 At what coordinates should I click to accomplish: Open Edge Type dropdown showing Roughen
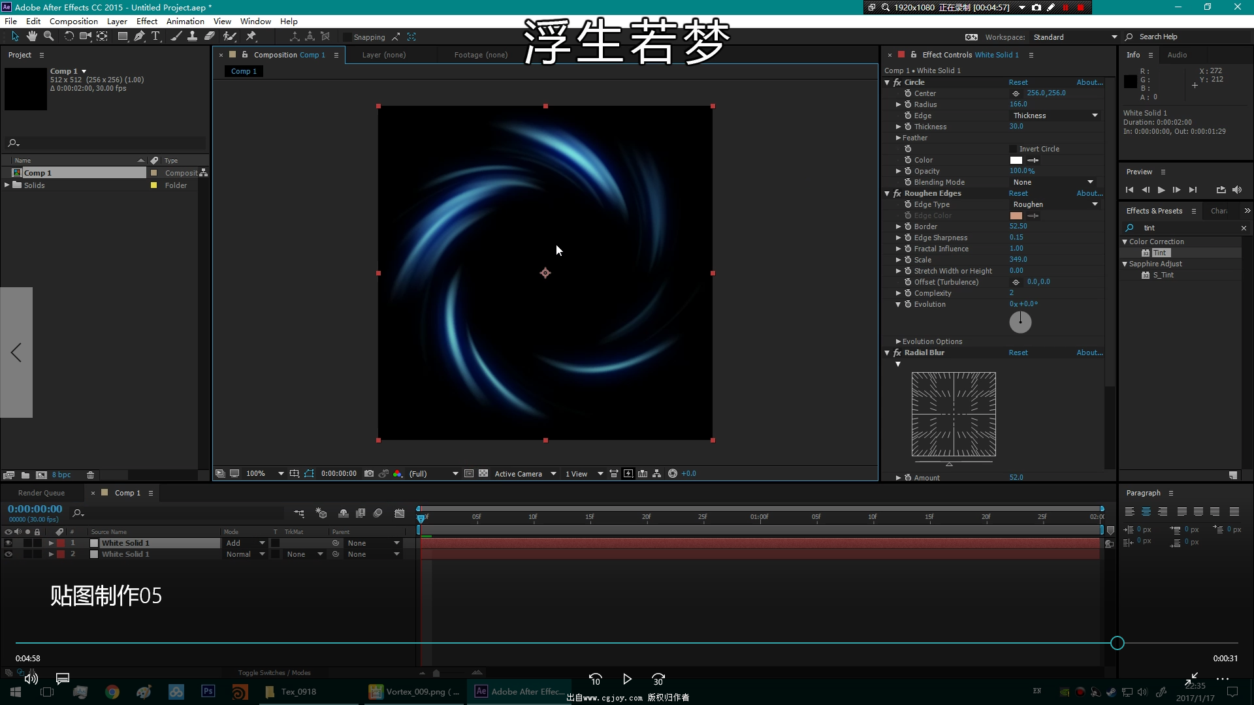[x=1055, y=204]
